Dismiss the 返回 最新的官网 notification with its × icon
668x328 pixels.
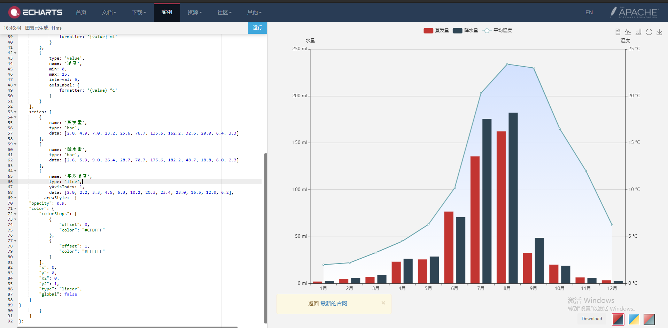(383, 303)
